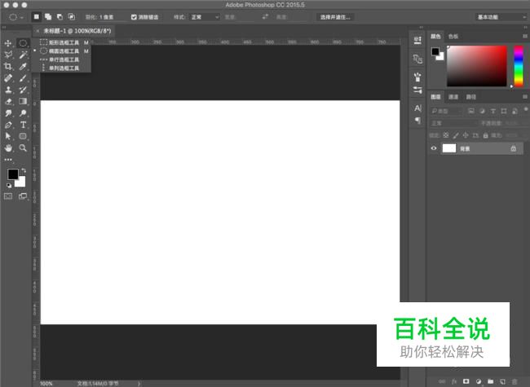Select the Zoom magnifier tool
Viewport: 530px width, 387px height.
coord(23,148)
